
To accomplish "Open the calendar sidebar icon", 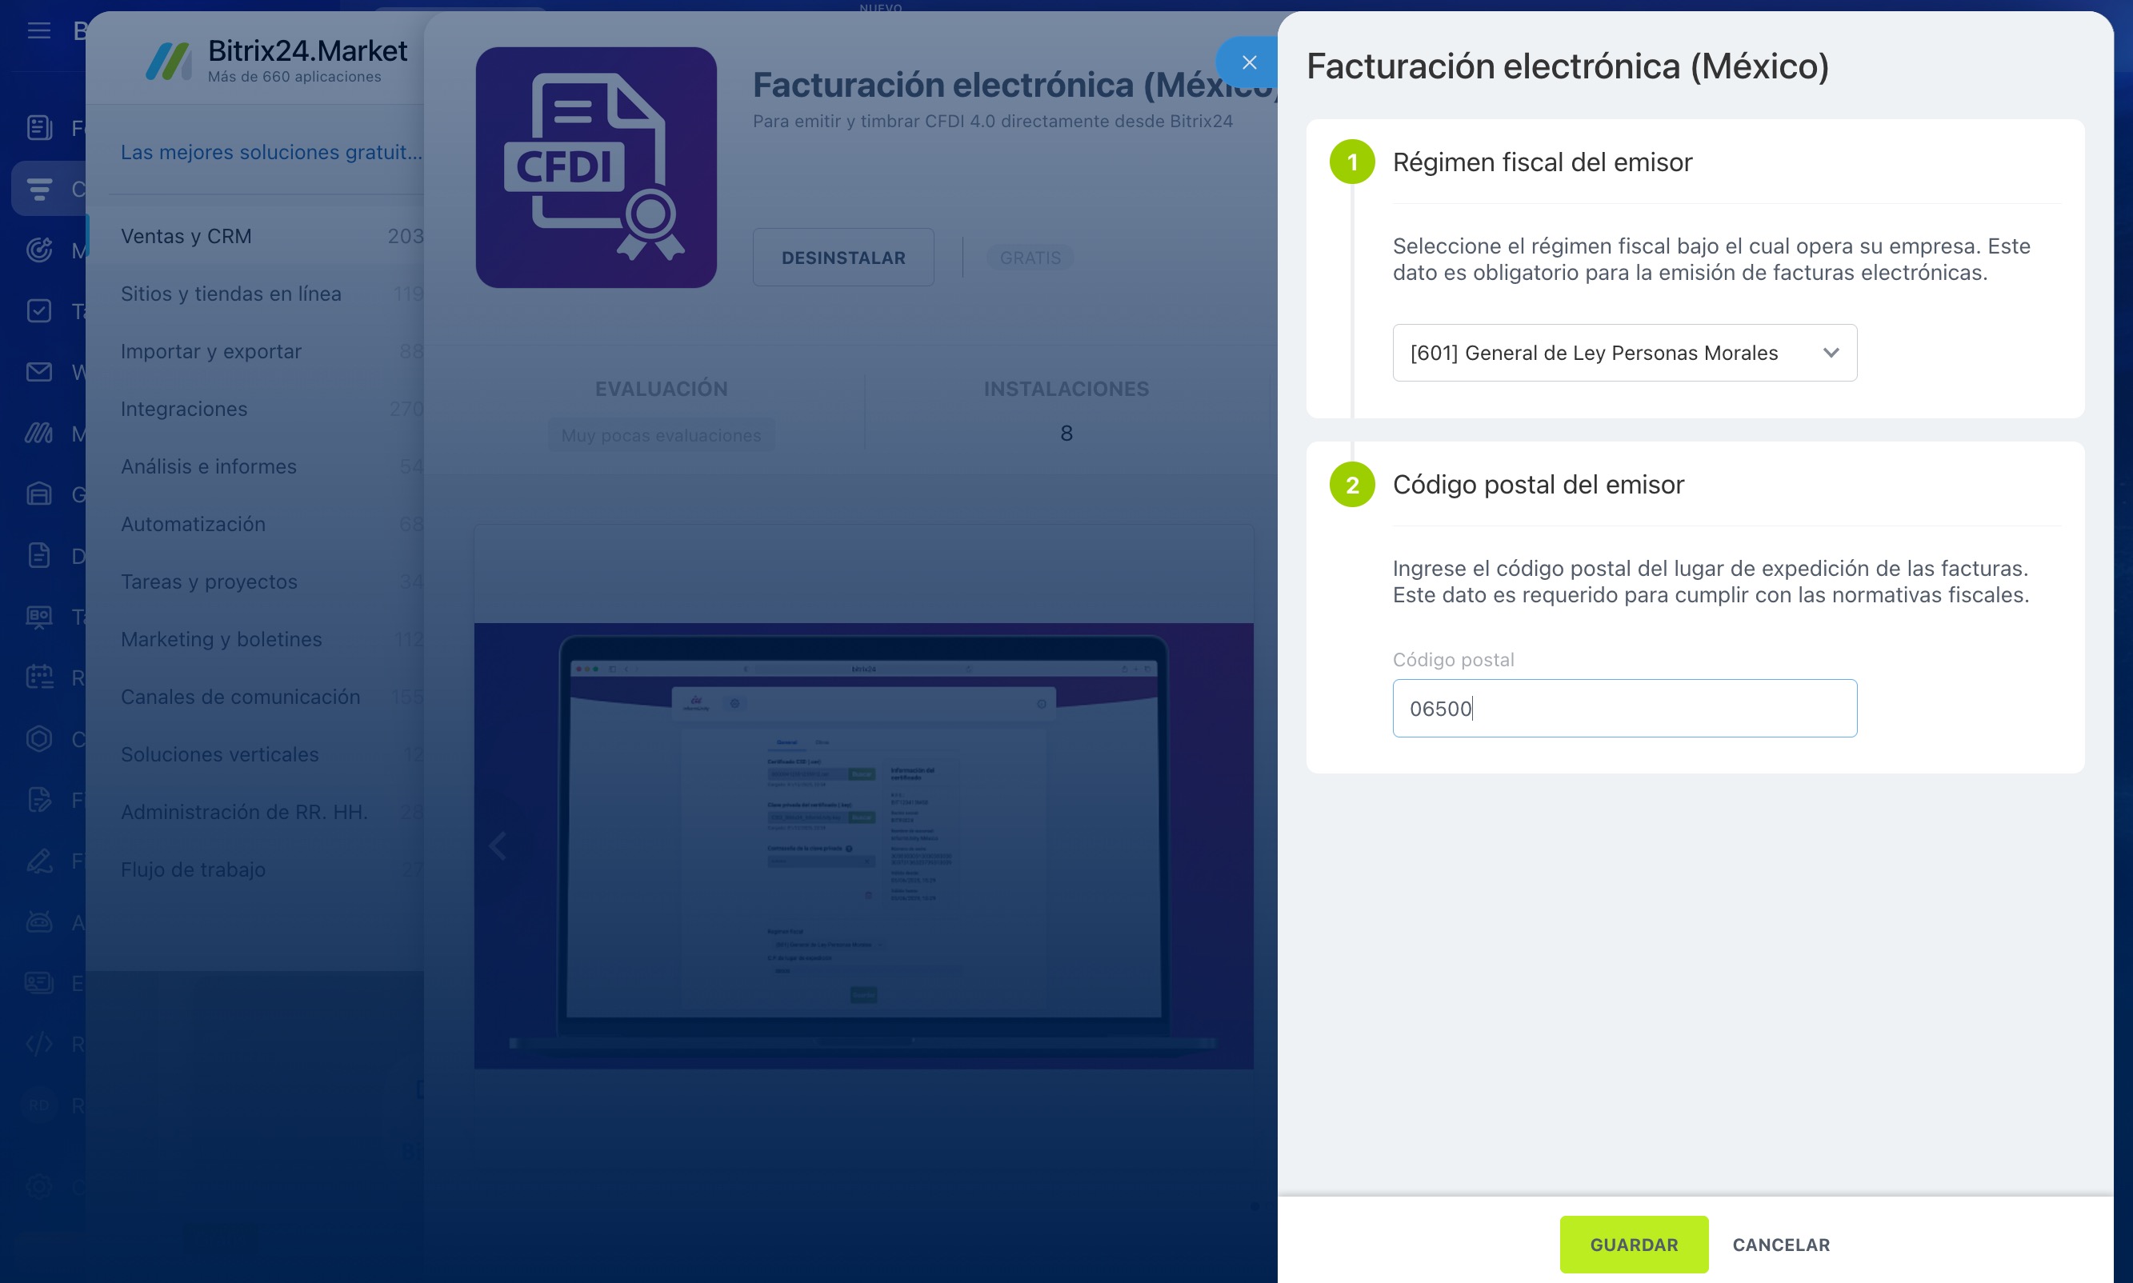I will (39, 677).
